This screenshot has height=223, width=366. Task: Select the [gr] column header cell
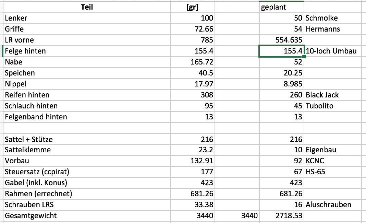[192, 7]
